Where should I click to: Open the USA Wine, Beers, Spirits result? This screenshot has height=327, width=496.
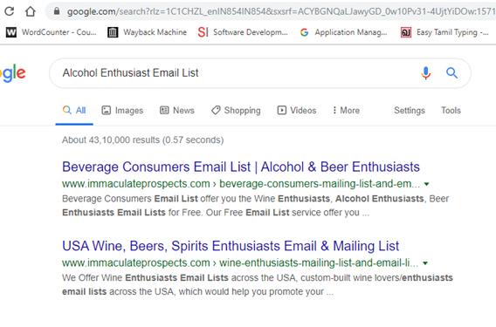[231, 246]
